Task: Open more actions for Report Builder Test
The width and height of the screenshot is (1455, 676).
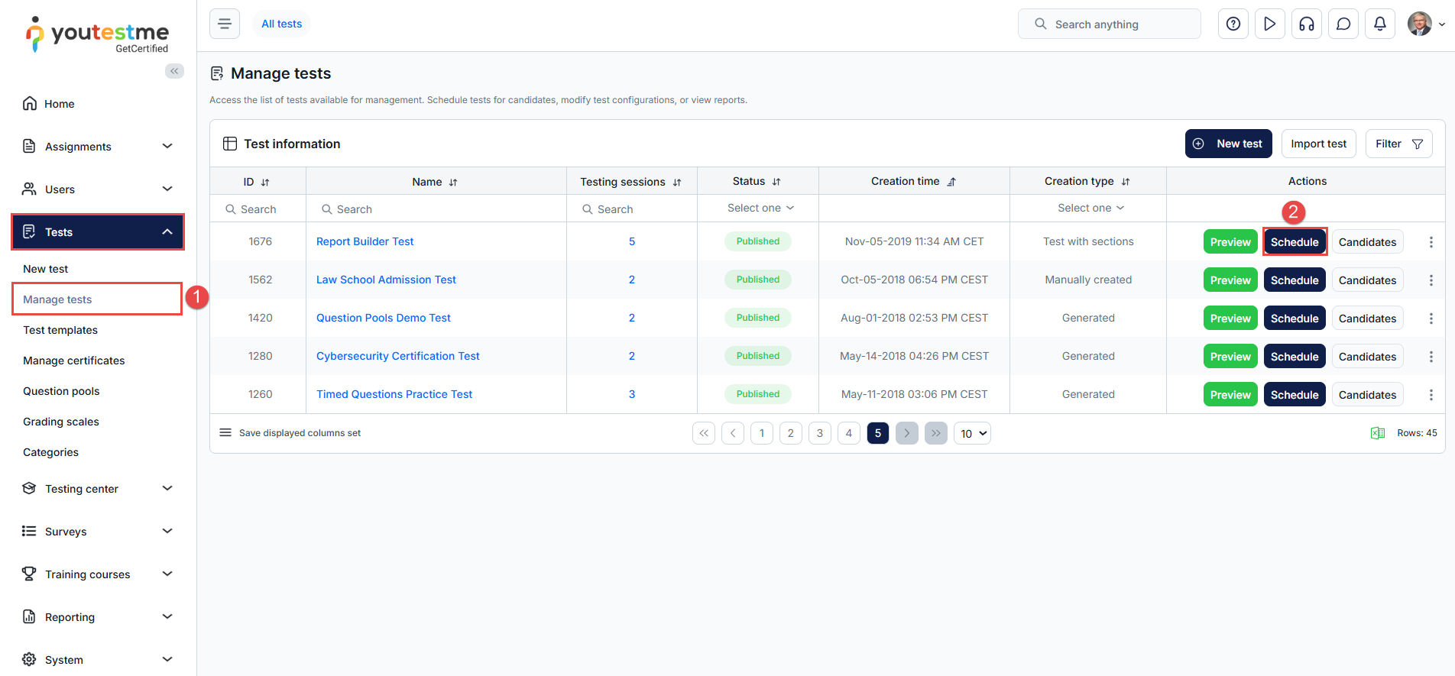Action: [1431, 242]
